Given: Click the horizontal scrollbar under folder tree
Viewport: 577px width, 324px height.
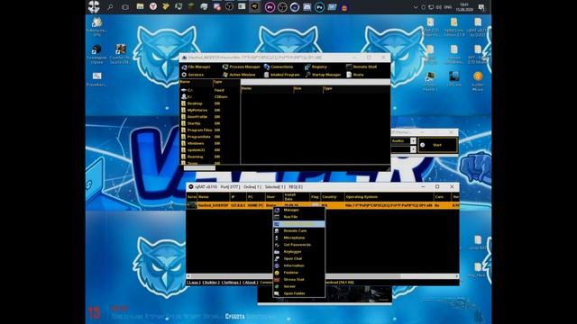Looking at the screenshot, I should coord(199,168).
